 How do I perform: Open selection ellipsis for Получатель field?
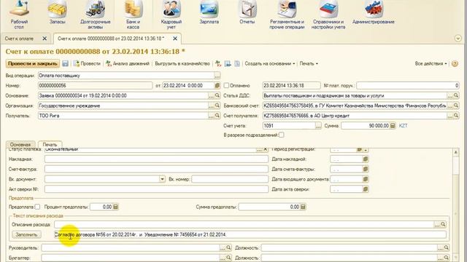tap(211, 116)
